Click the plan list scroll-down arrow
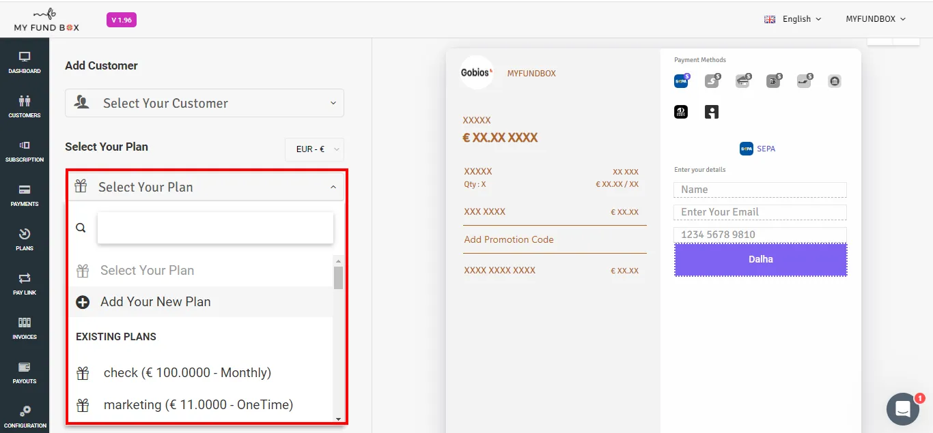Screen dimensions: 933x433 [x=338, y=419]
